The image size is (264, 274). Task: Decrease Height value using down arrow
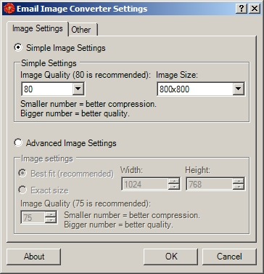coord(239,187)
